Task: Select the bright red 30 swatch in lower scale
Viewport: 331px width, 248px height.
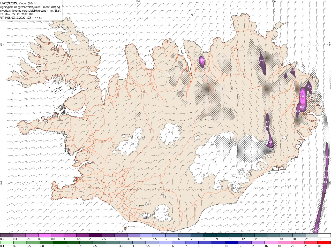Action: (x=324, y=243)
